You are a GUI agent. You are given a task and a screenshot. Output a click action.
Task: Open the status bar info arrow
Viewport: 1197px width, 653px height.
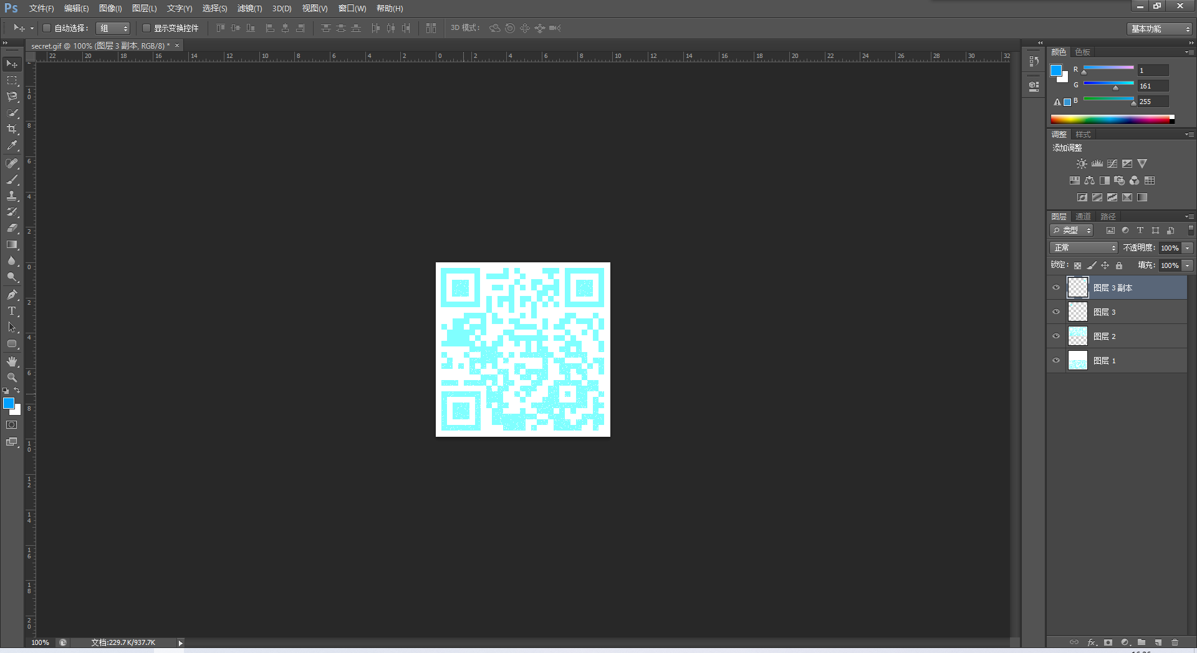180,643
